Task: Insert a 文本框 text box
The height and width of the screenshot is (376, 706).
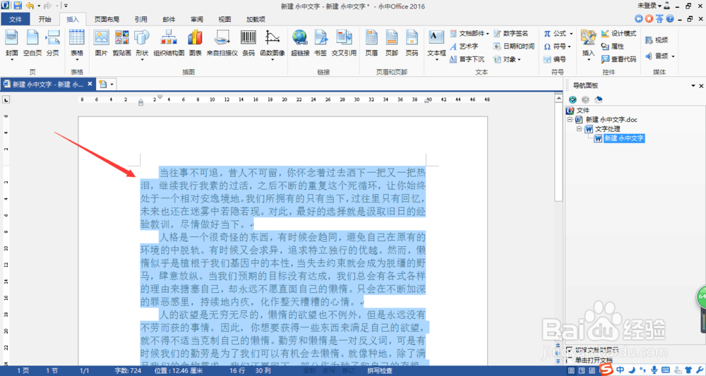Action: pos(436,44)
